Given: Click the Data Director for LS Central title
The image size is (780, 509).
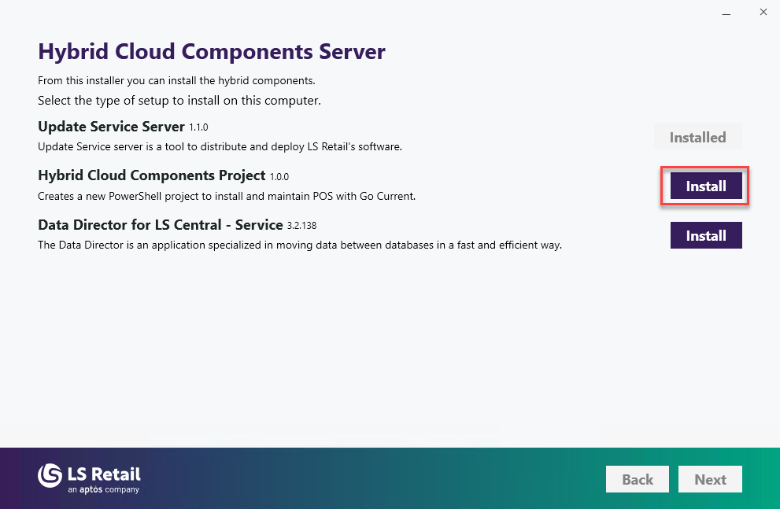Looking at the screenshot, I should pyautogui.click(x=160, y=225).
